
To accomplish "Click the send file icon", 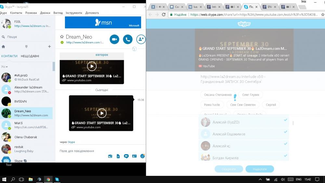I will click(x=118, y=156).
